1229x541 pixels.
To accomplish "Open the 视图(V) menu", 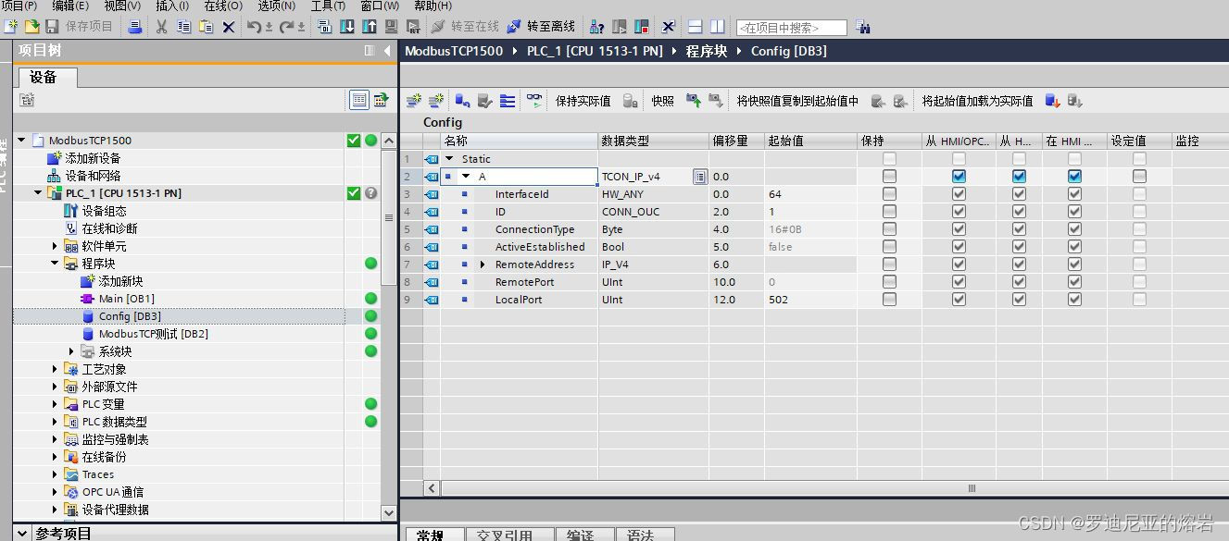I will point(121,6).
